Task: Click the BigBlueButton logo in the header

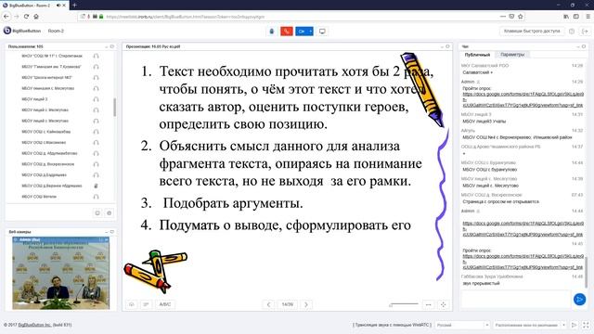Action: tap(22, 31)
